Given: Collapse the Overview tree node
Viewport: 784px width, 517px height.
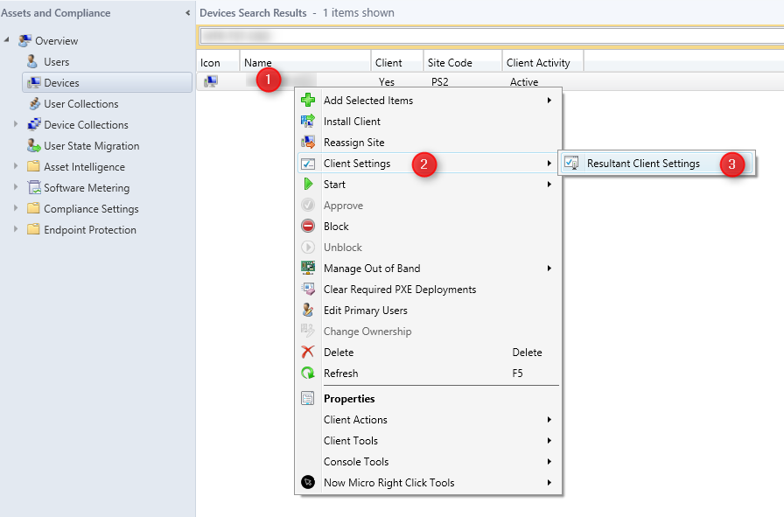Looking at the screenshot, I should point(6,39).
